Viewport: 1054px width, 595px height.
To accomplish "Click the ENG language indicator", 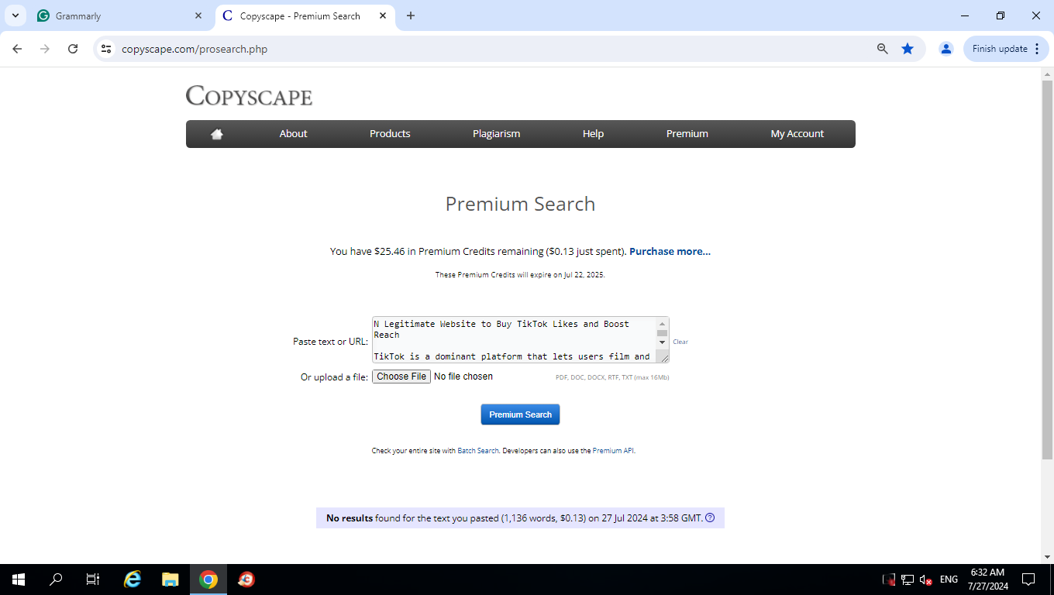I will pyautogui.click(x=949, y=580).
